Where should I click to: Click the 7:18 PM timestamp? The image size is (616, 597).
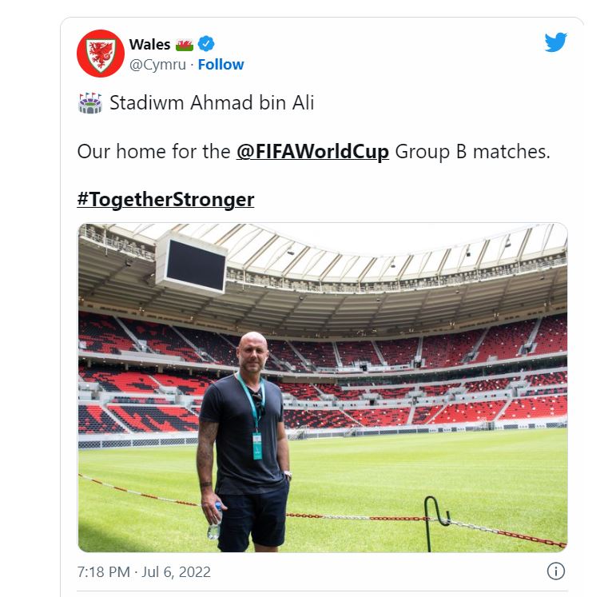pos(102,572)
